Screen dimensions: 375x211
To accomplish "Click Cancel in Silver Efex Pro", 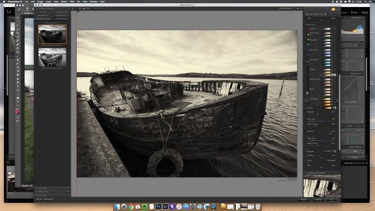I will point(318,199).
